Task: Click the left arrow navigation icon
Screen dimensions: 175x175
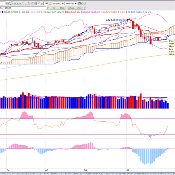Action: click(82, 3)
